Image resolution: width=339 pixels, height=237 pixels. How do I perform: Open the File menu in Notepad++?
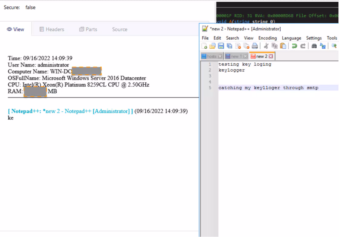[205, 38]
